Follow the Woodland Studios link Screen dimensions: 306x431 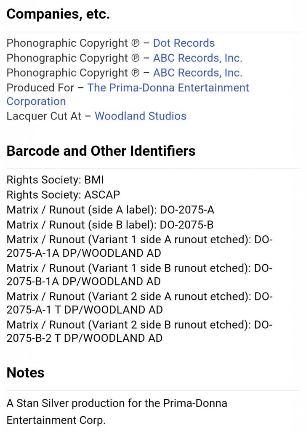click(x=141, y=116)
